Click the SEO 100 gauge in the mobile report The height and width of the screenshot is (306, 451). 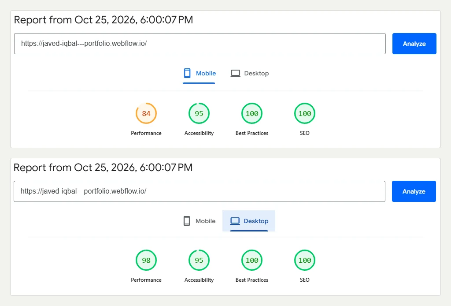click(x=305, y=113)
